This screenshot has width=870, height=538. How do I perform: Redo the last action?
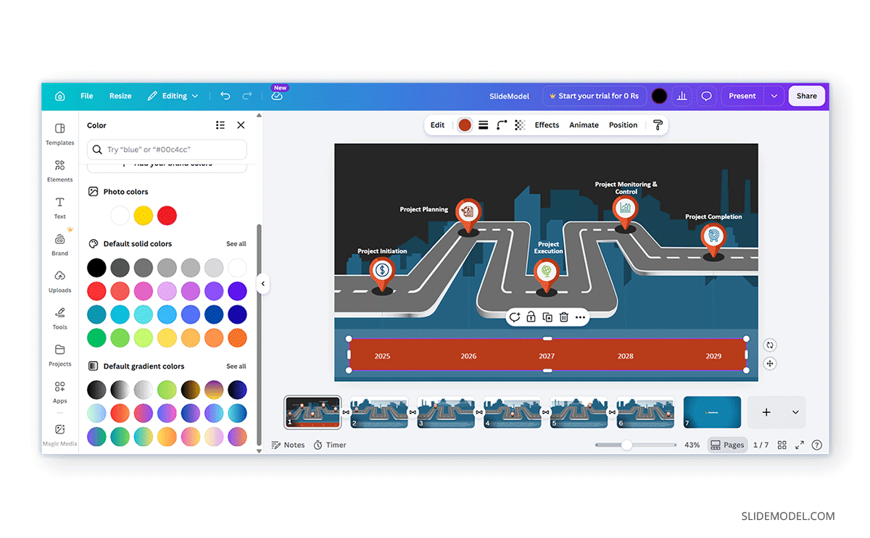(x=247, y=96)
